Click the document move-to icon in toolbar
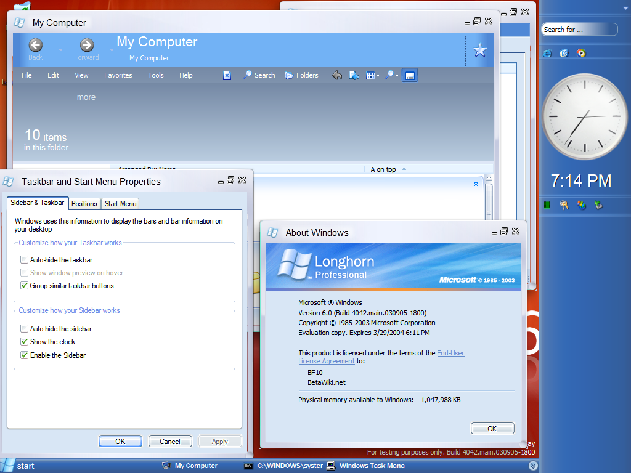The height and width of the screenshot is (473, 631). click(x=354, y=75)
